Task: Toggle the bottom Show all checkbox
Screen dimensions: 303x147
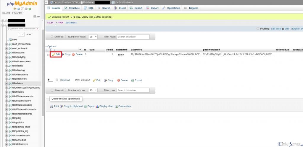Action: click(x=52, y=90)
